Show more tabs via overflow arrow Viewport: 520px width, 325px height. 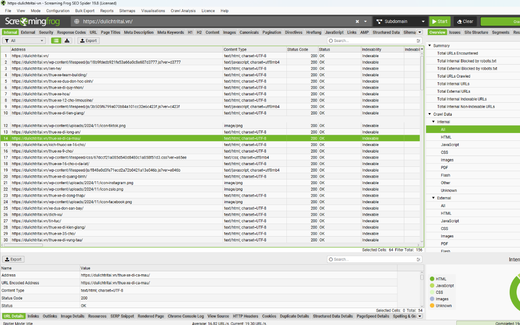[419, 32]
